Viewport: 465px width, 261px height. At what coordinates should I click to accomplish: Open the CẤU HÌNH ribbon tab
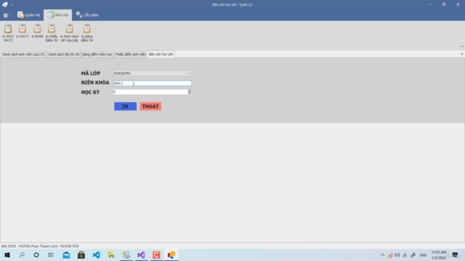pyautogui.click(x=87, y=14)
